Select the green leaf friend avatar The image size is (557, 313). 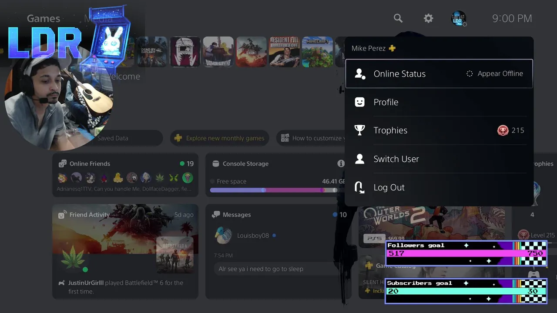click(160, 177)
